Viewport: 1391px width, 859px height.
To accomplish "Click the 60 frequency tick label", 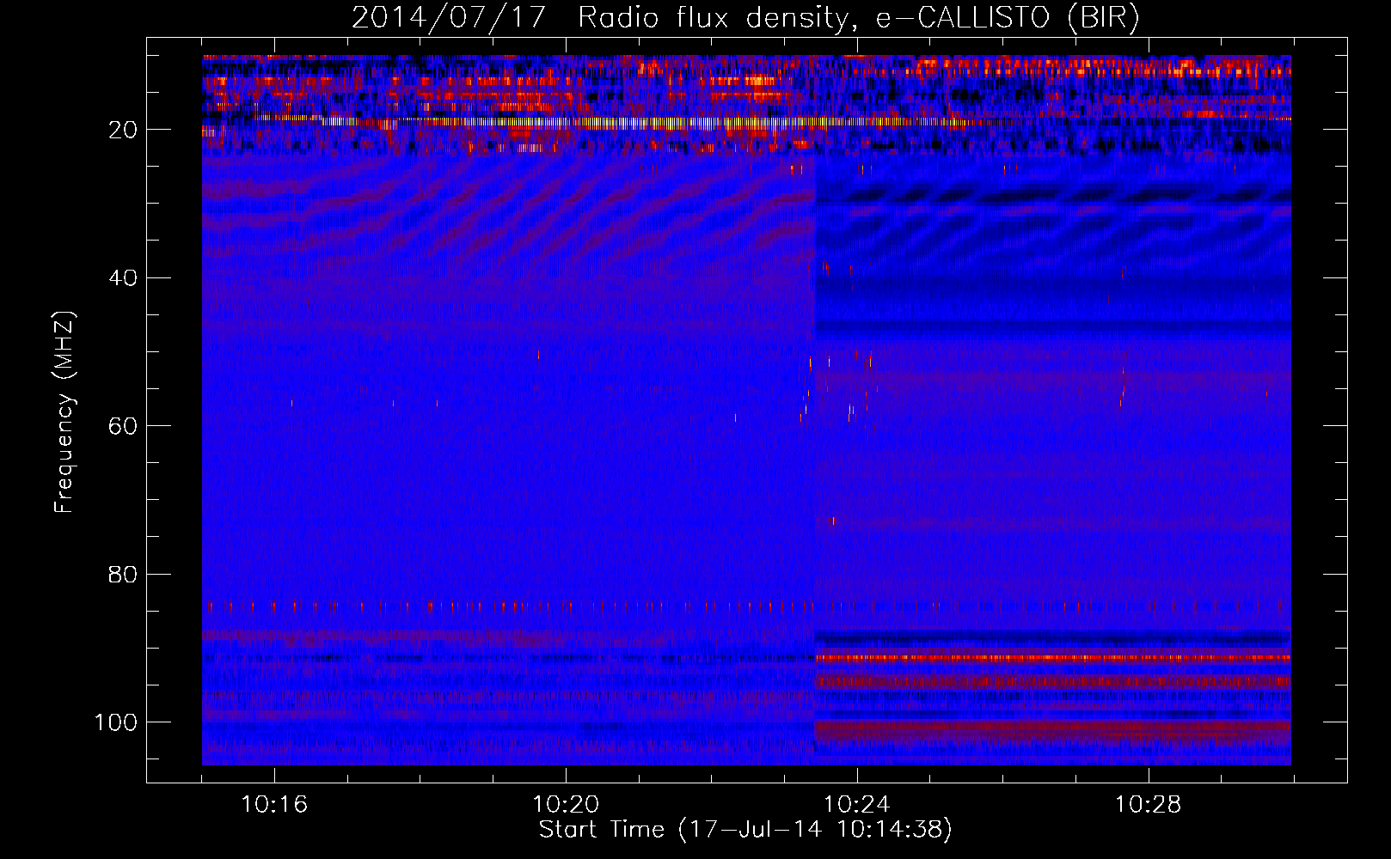I will pyautogui.click(x=124, y=426).
